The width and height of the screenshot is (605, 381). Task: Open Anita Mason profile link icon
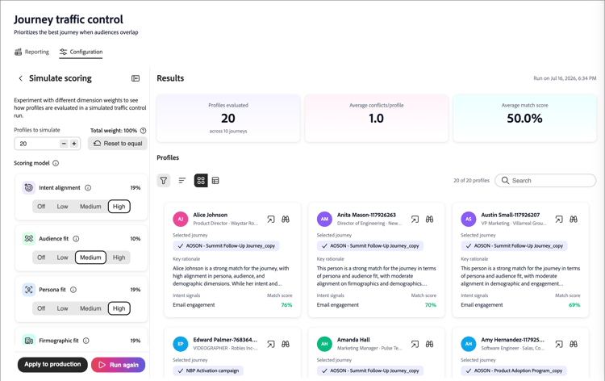415,220
